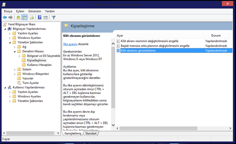Image resolution: width=236 pixels, height=144 pixels.
Task: Click the policy icon of Kilit ekranı resminin row
Action: click(118, 41)
